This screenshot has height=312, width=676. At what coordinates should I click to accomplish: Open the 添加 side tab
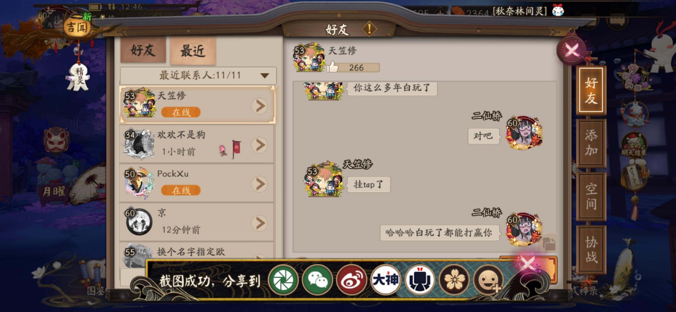(x=591, y=143)
